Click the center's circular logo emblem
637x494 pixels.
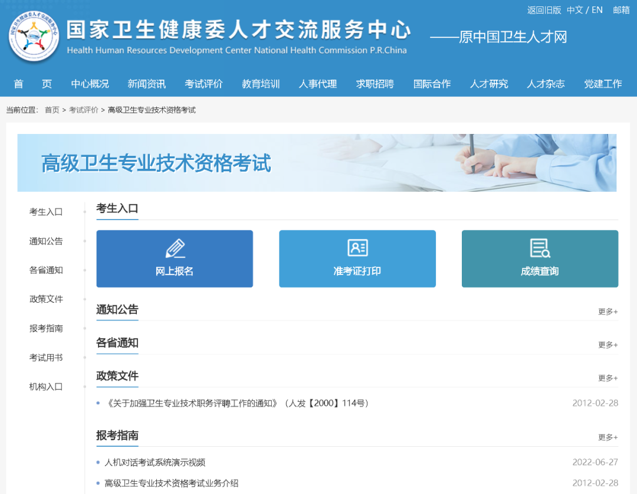[34, 37]
